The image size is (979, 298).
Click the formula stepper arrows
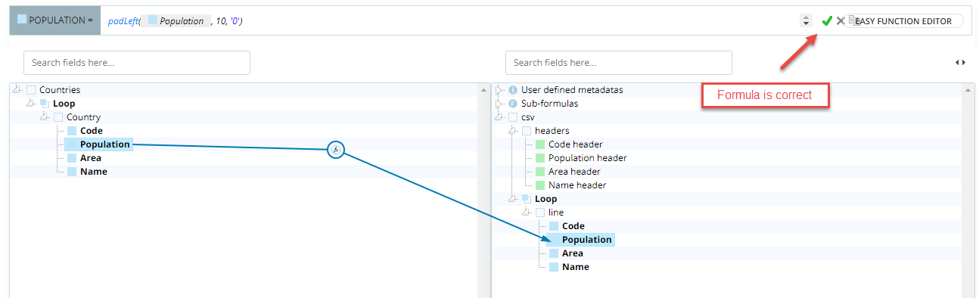tap(806, 20)
